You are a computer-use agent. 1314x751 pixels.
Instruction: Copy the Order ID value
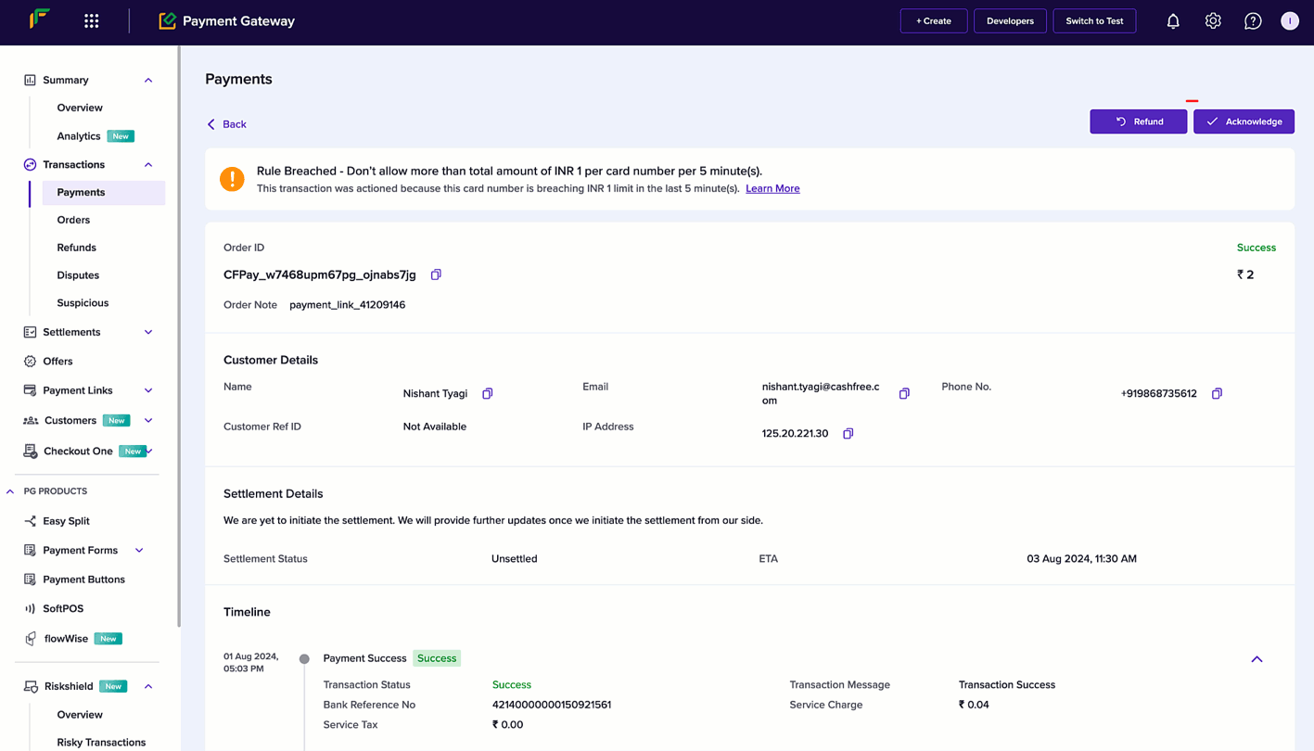pyautogui.click(x=436, y=274)
